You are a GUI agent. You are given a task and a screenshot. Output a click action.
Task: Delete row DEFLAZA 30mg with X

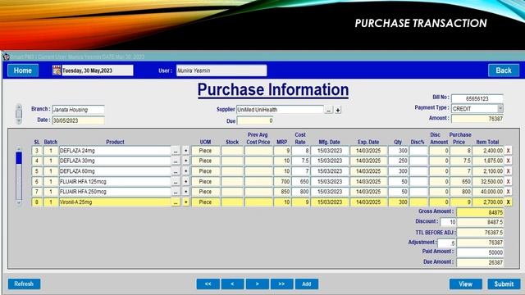pos(508,161)
